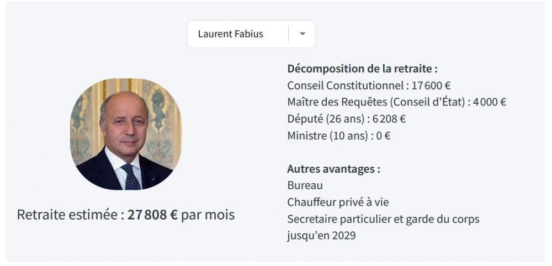Open the dropdown using the chevron arrow
552x266 pixels.
pyautogui.click(x=302, y=34)
